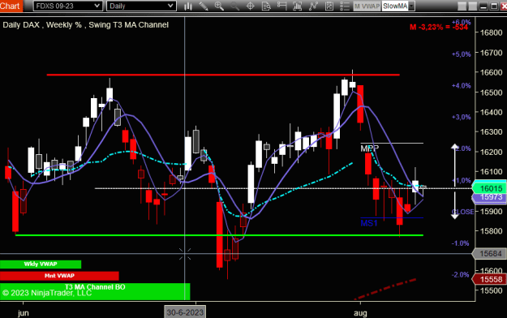Click the MS1 support label
Image resolution: width=507 pixels, height=318 pixels.
[x=369, y=223]
